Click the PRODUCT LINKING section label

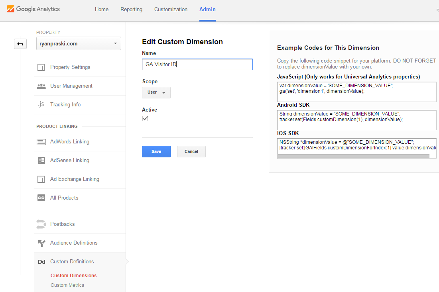57,126
